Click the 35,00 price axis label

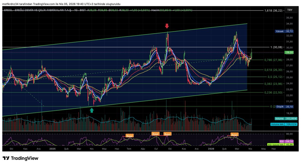(x=289, y=18)
